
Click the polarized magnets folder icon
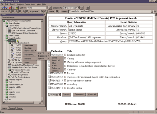pos(7,80)
